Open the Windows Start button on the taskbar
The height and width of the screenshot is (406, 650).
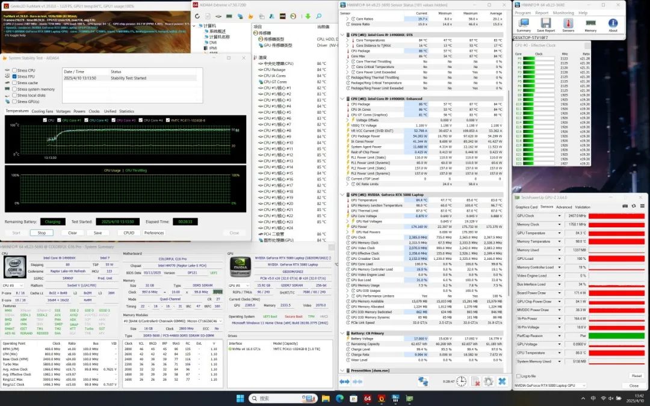click(x=240, y=399)
